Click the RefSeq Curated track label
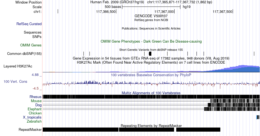 coord(29,24)
